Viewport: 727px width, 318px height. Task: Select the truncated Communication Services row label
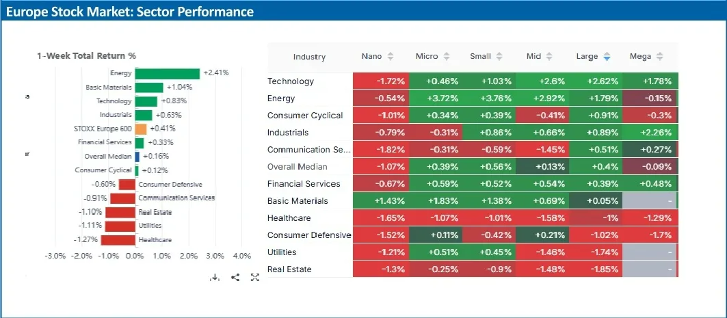tap(308, 150)
